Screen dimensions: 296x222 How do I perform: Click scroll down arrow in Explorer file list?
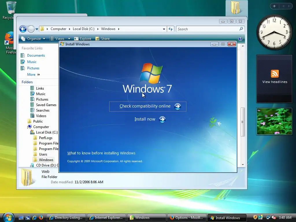click(243, 164)
